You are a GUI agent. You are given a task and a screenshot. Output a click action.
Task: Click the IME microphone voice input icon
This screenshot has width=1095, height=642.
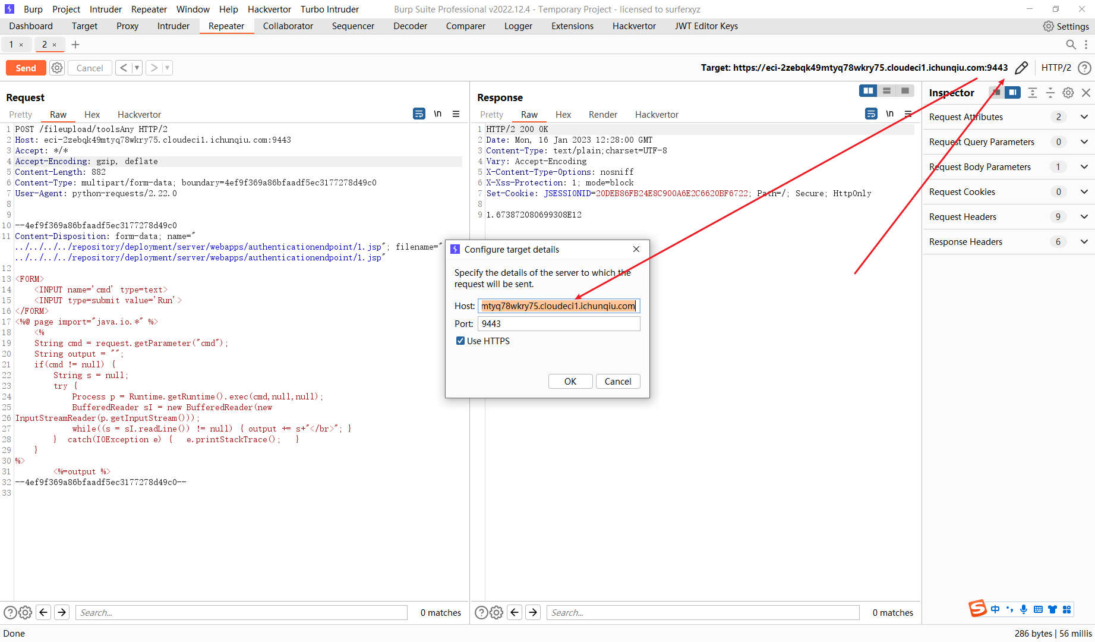point(1024,609)
